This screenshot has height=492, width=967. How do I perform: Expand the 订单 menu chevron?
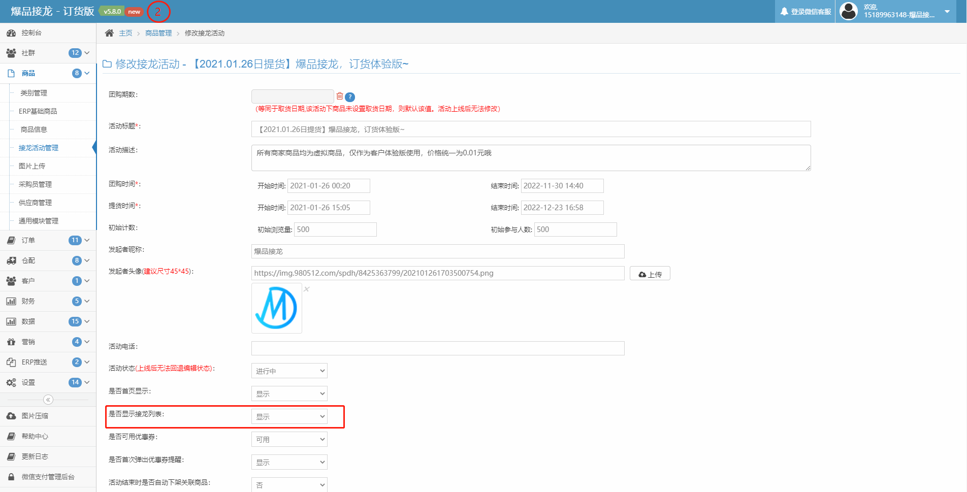pos(87,240)
